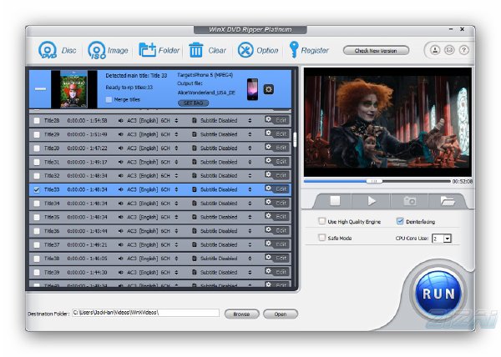Click the speaker icon on the Title38 row
This screenshot has height=357, width=501.
point(121,259)
